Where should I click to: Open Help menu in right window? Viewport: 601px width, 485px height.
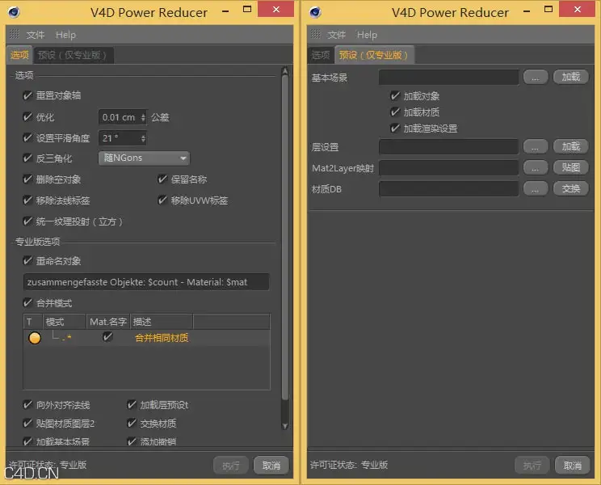(x=368, y=35)
